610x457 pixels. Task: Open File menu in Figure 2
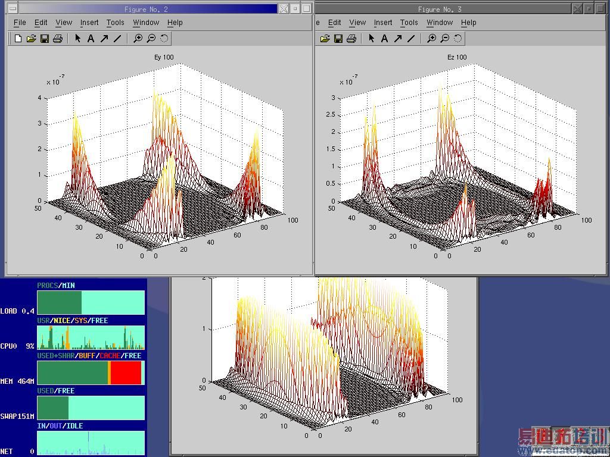pyautogui.click(x=20, y=23)
